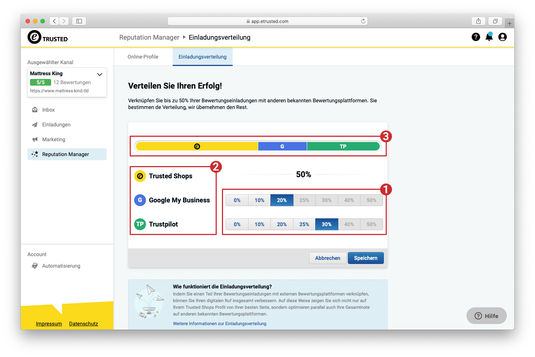Open Weitere Informationen zur Einladungsverteilung link
The height and width of the screenshot is (357, 535).
point(219,324)
